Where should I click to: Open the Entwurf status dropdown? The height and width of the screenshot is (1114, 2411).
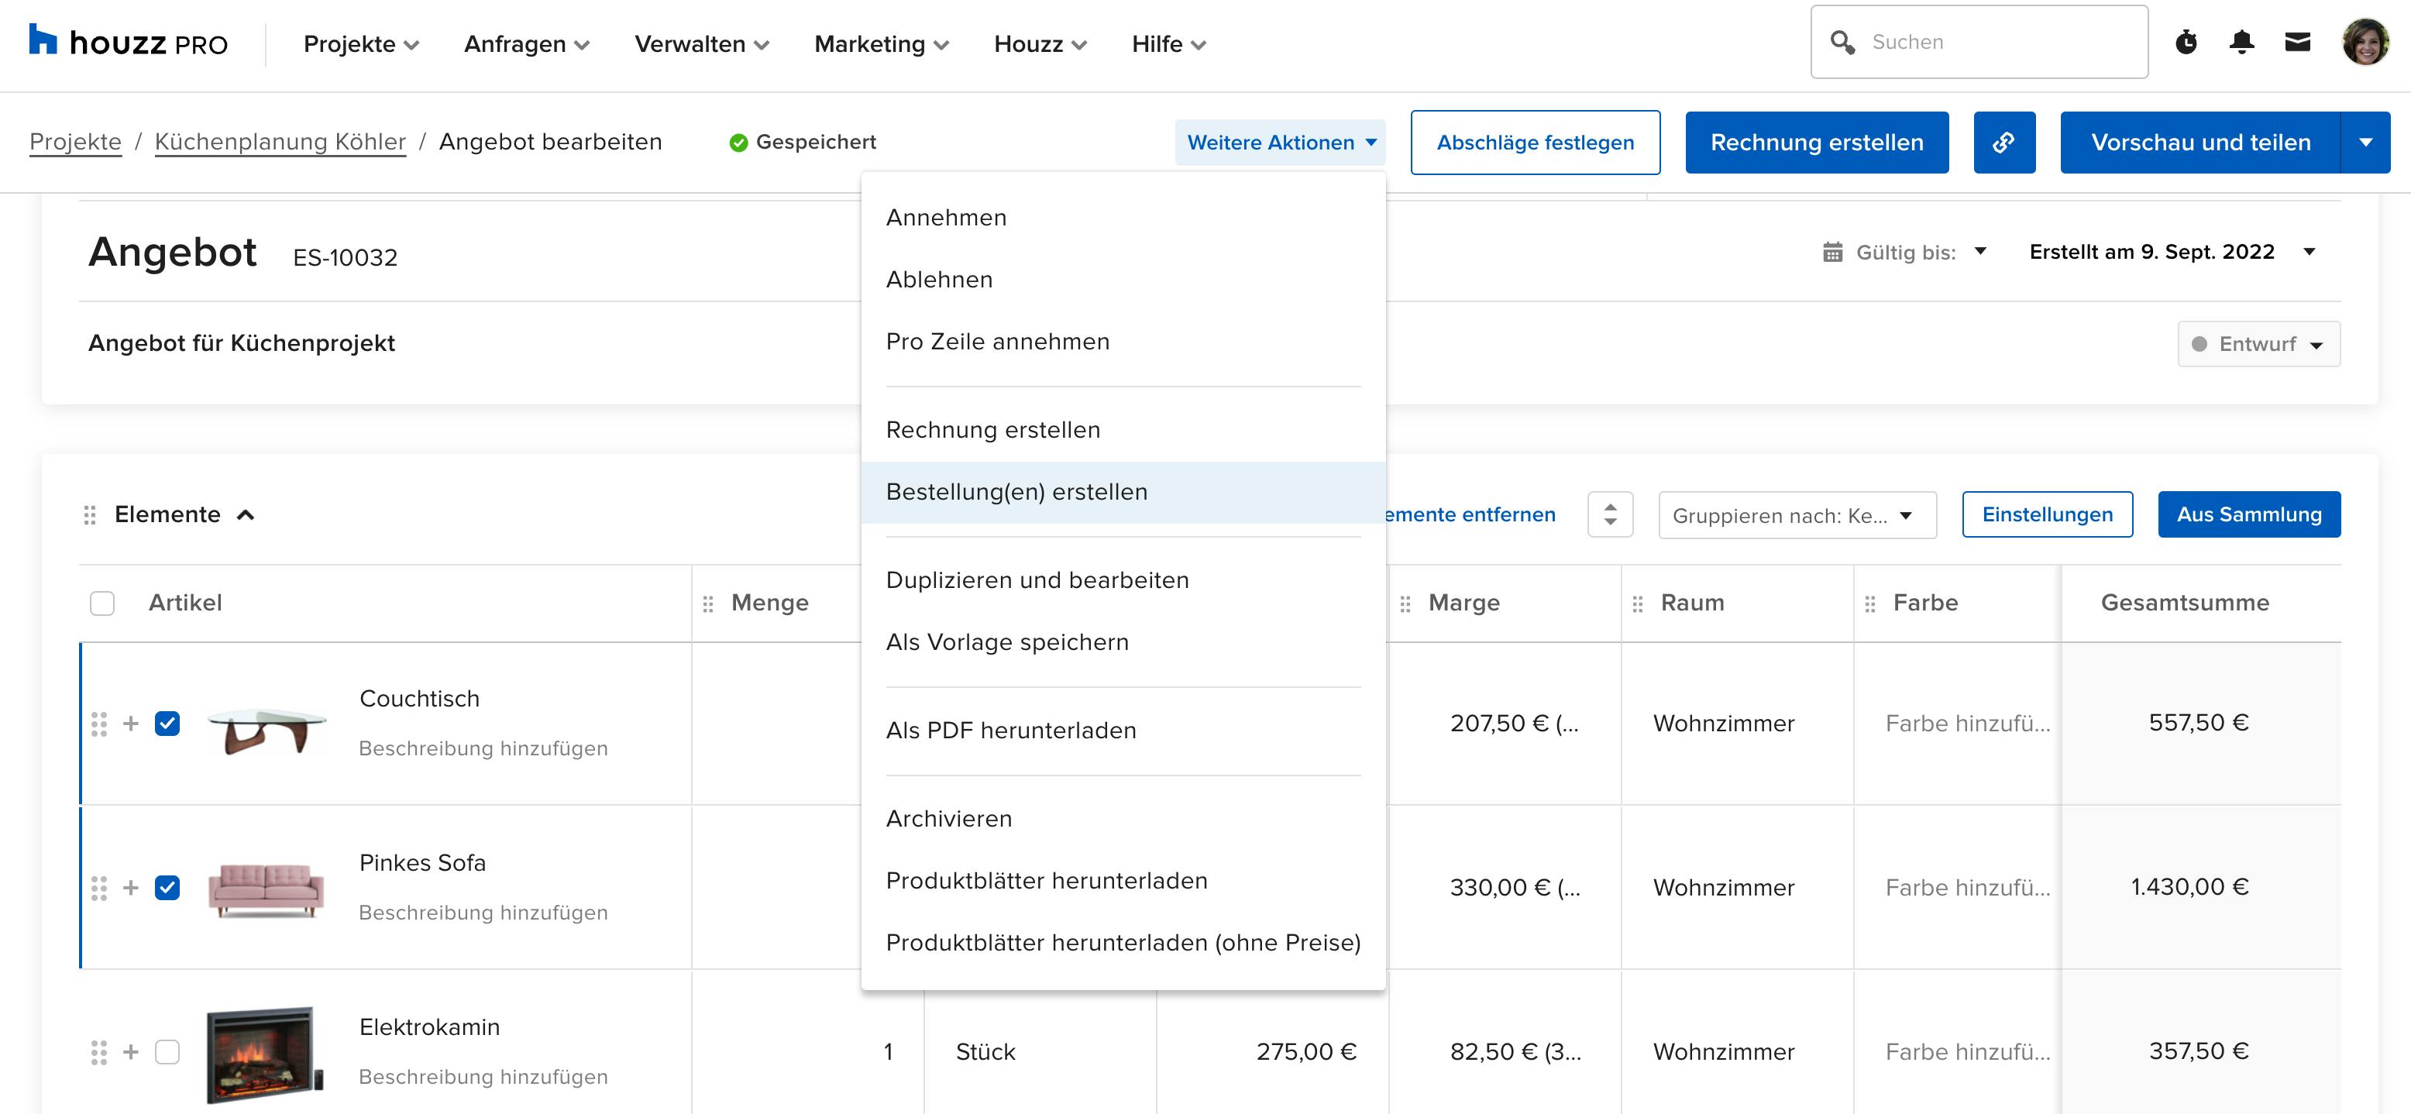[2258, 343]
